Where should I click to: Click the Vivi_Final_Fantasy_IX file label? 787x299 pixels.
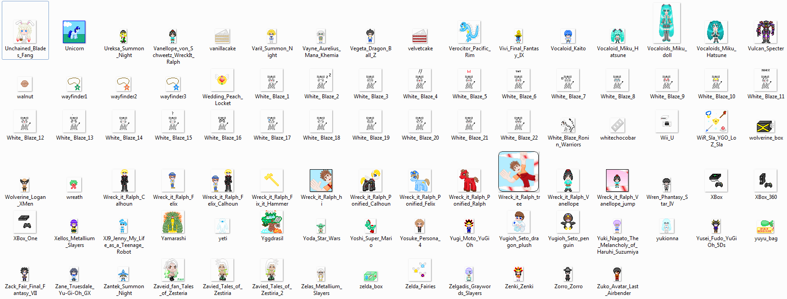pos(519,52)
